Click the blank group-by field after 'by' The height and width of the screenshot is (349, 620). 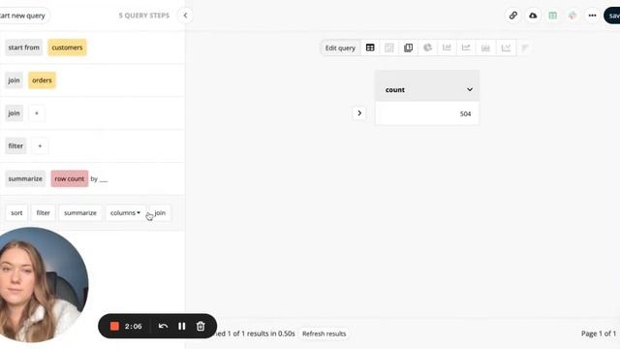coord(104,179)
